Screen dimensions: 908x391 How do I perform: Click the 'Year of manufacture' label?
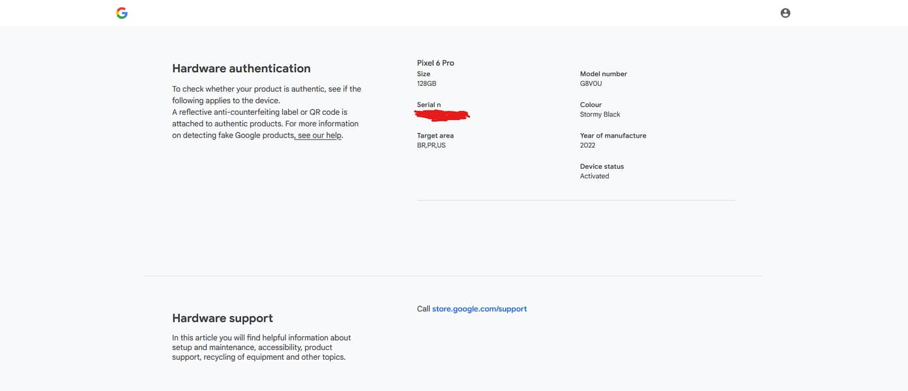tap(613, 136)
